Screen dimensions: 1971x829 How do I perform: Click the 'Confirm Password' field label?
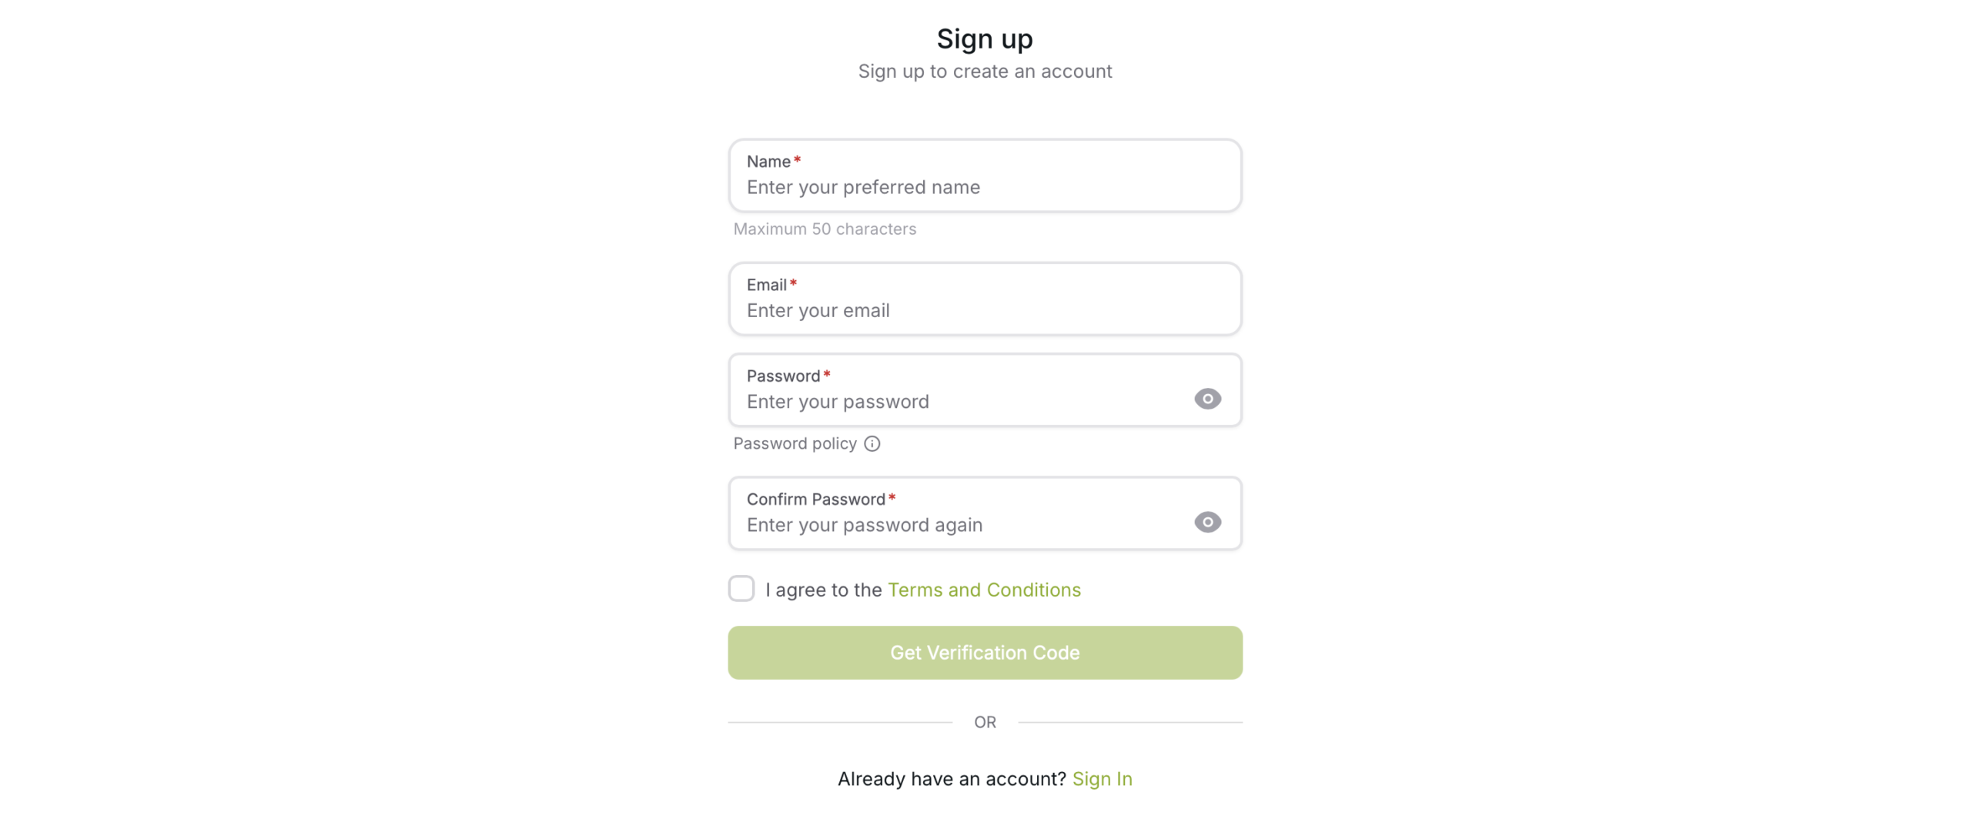coord(815,500)
